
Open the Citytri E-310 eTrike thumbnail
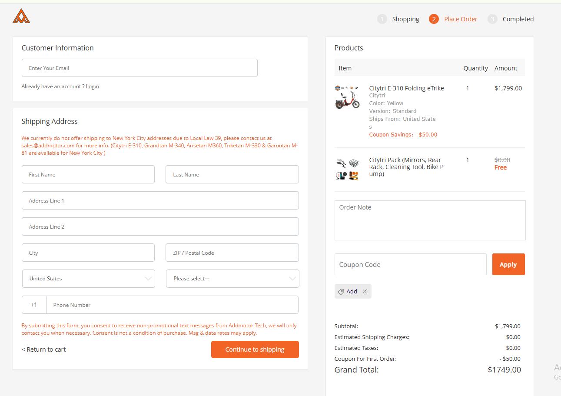click(x=347, y=97)
